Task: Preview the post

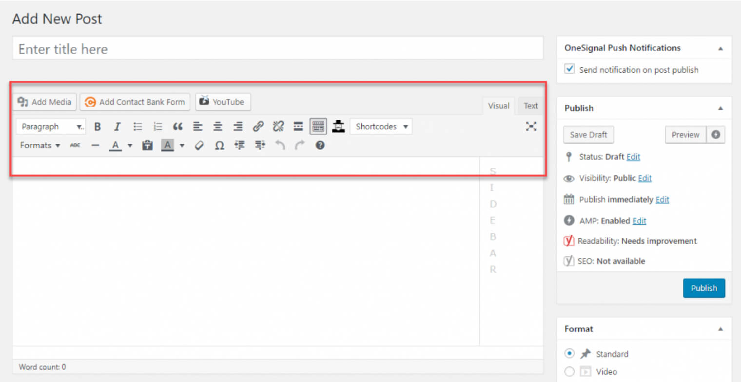Action: [x=685, y=135]
